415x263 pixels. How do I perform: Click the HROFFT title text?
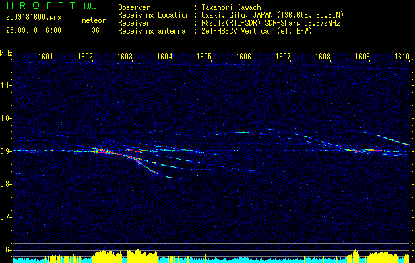pos(40,5)
